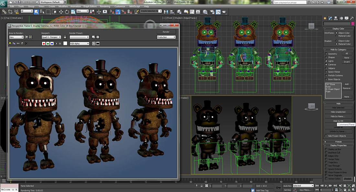
Task: Click the magenta object color swatch
Action: point(352,24)
